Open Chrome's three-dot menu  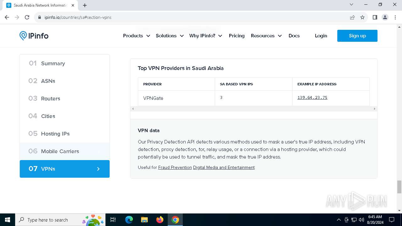pyautogui.click(x=395, y=17)
